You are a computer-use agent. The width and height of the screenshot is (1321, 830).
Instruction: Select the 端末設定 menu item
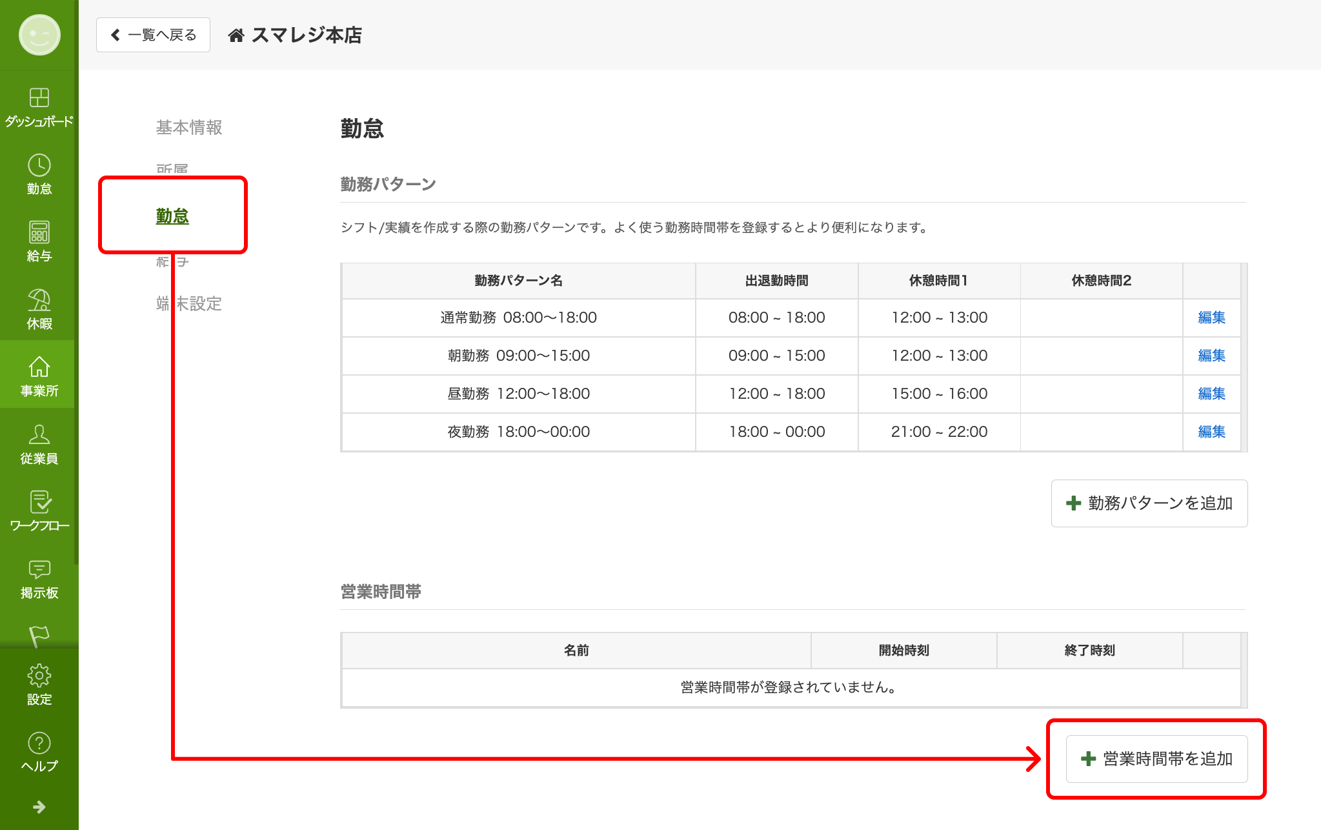click(189, 303)
